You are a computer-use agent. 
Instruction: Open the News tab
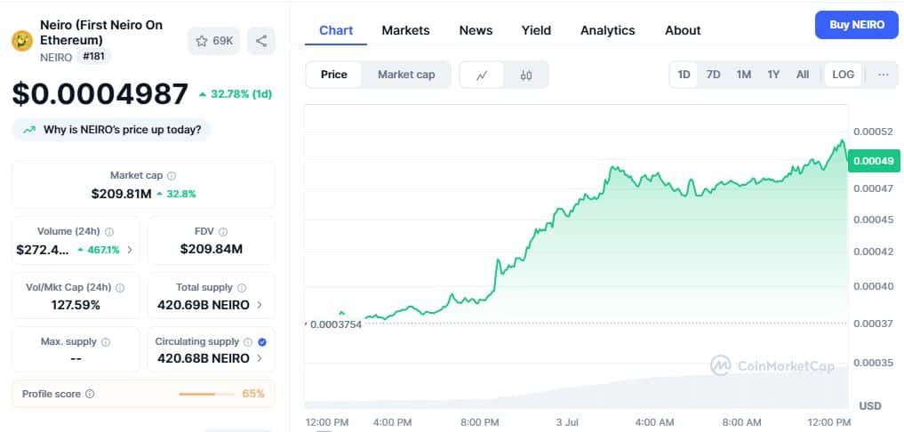click(x=476, y=30)
